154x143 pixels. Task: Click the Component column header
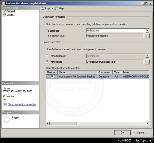coord(105,72)
